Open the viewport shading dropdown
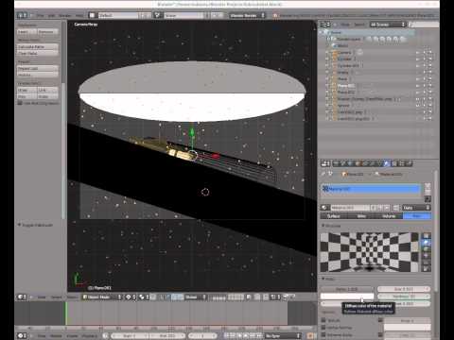 pyautogui.click(x=131, y=297)
